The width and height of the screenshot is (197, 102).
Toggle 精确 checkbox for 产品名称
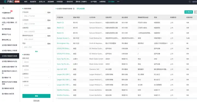click(46, 12)
